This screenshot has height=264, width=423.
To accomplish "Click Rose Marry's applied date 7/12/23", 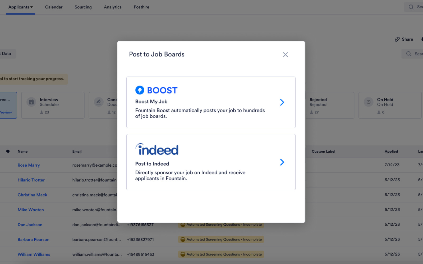I will click(392, 165).
